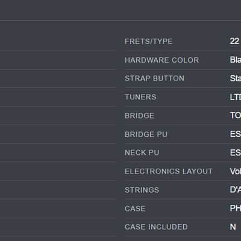Click the STRAP BUTTON spec label
241x241 pixels.
(155, 78)
